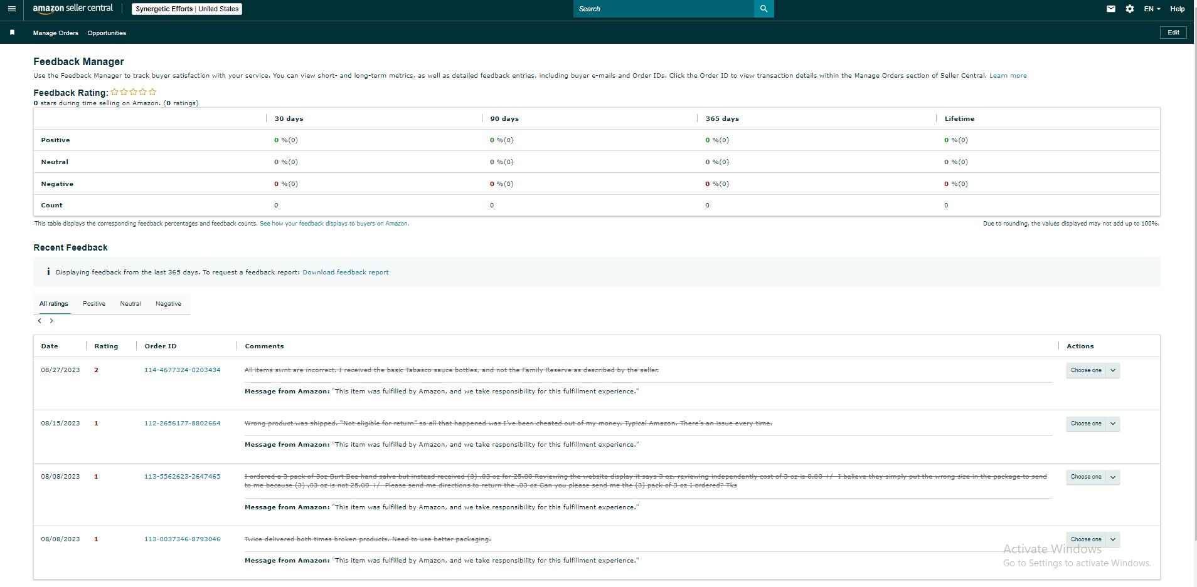Click the Date column header
The image size is (1197, 587).
coord(50,346)
